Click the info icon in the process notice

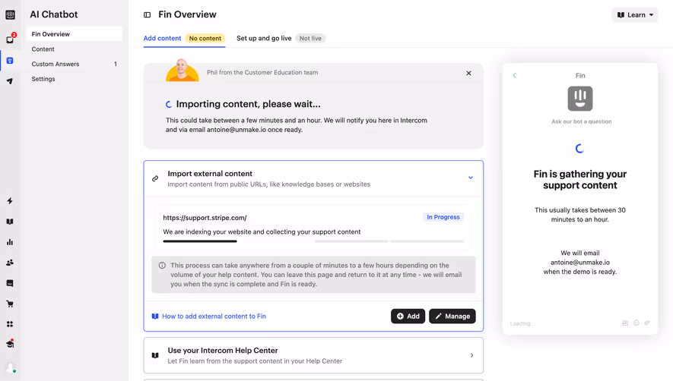(x=162, y=266)
